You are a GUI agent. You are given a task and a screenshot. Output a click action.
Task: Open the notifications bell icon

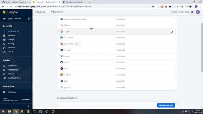(x=192, y=12)
